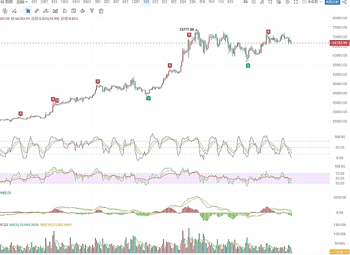Viewport: 350px width, 255px height.
Task: Click the red 9 marker near 30000 level
Action: pyautogui.click(x=20, y=114)
